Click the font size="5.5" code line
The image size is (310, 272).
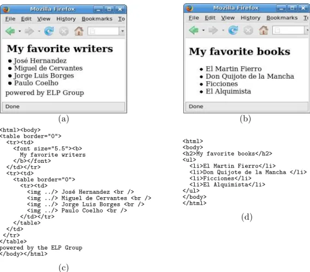47,149
